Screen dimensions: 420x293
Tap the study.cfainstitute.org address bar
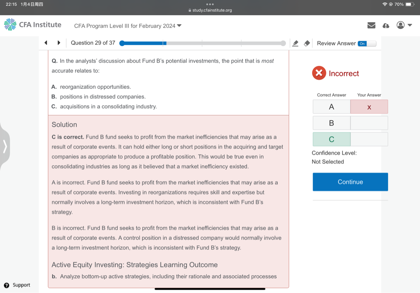(x=210, y=10)
